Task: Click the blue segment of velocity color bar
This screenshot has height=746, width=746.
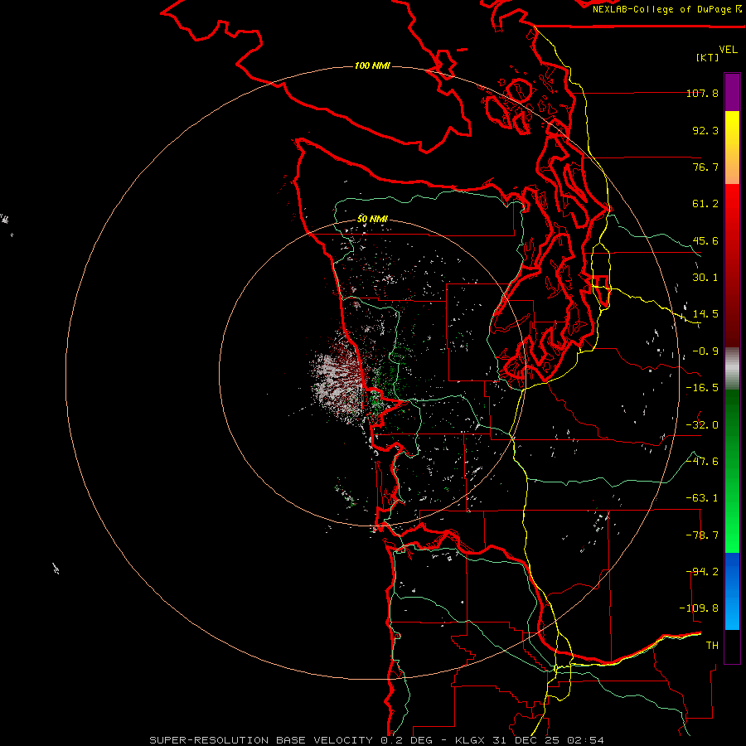Action: coord(732,591)
